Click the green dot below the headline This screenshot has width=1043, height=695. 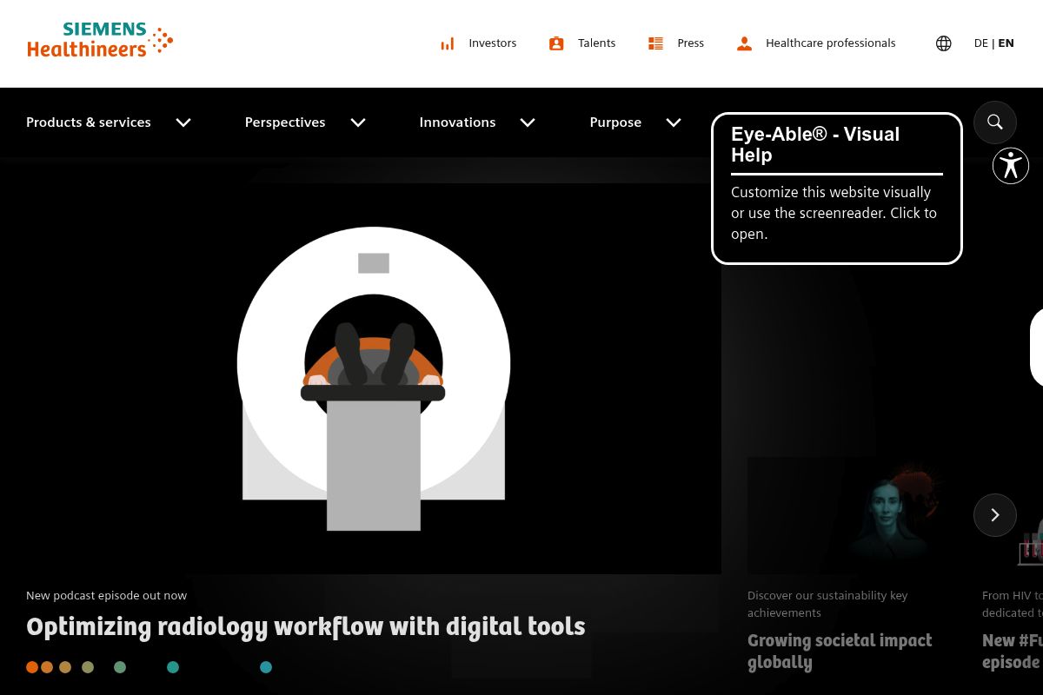[120, 667]
